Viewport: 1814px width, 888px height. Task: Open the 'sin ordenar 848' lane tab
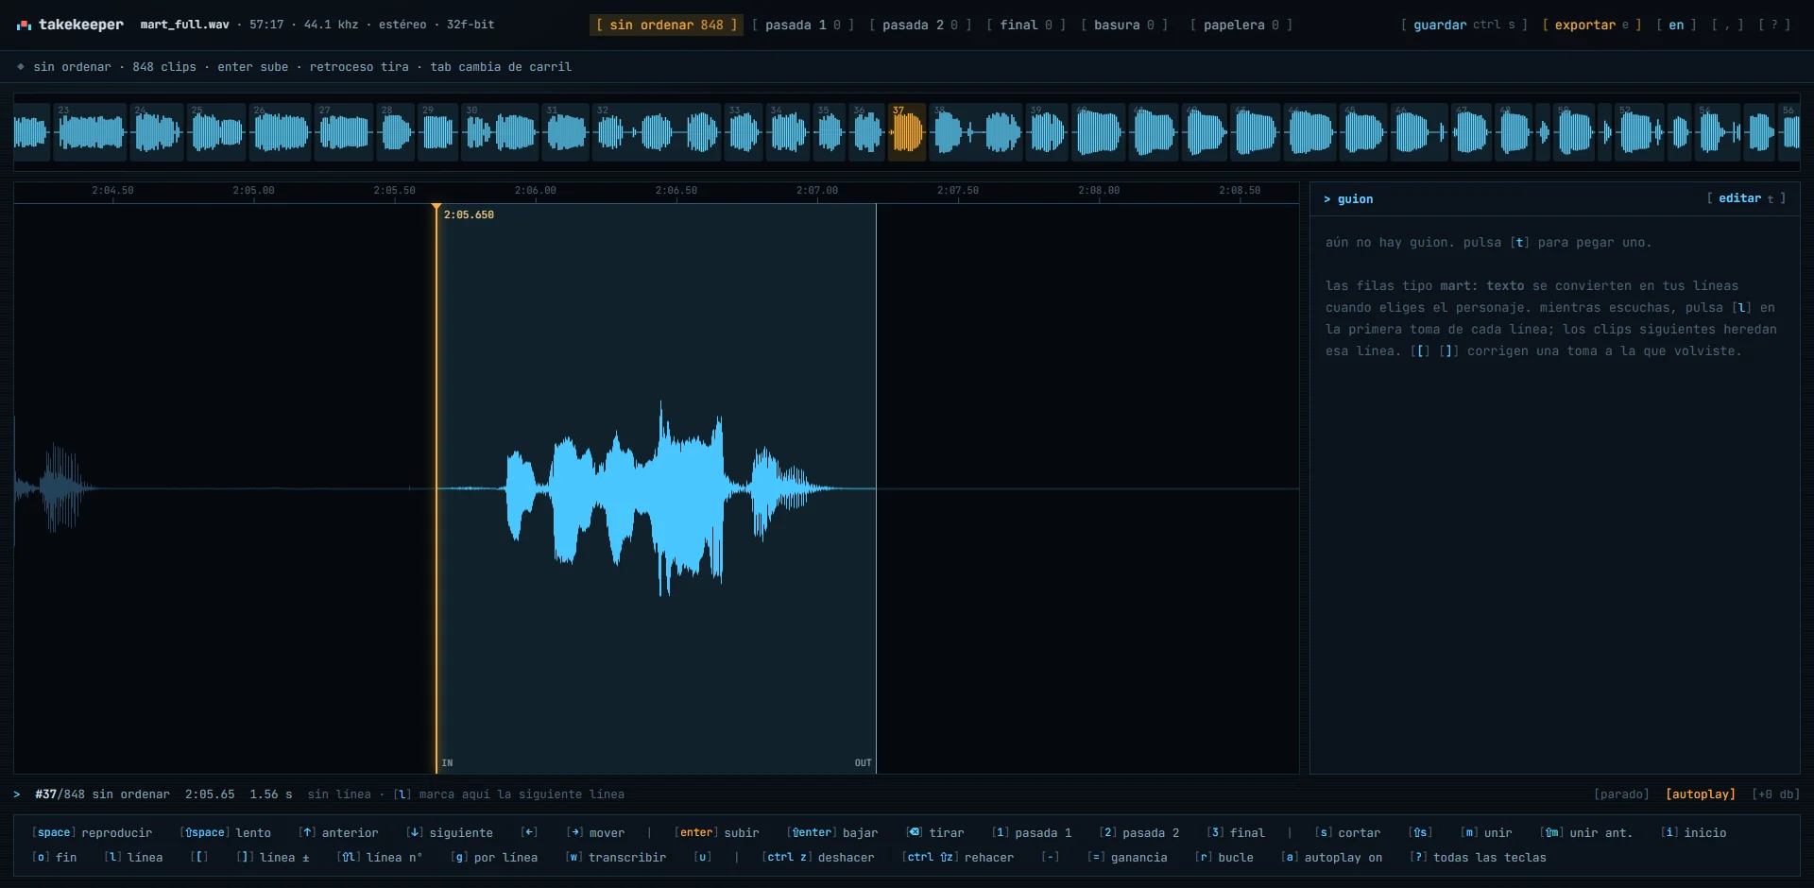[x=666, y=25]
